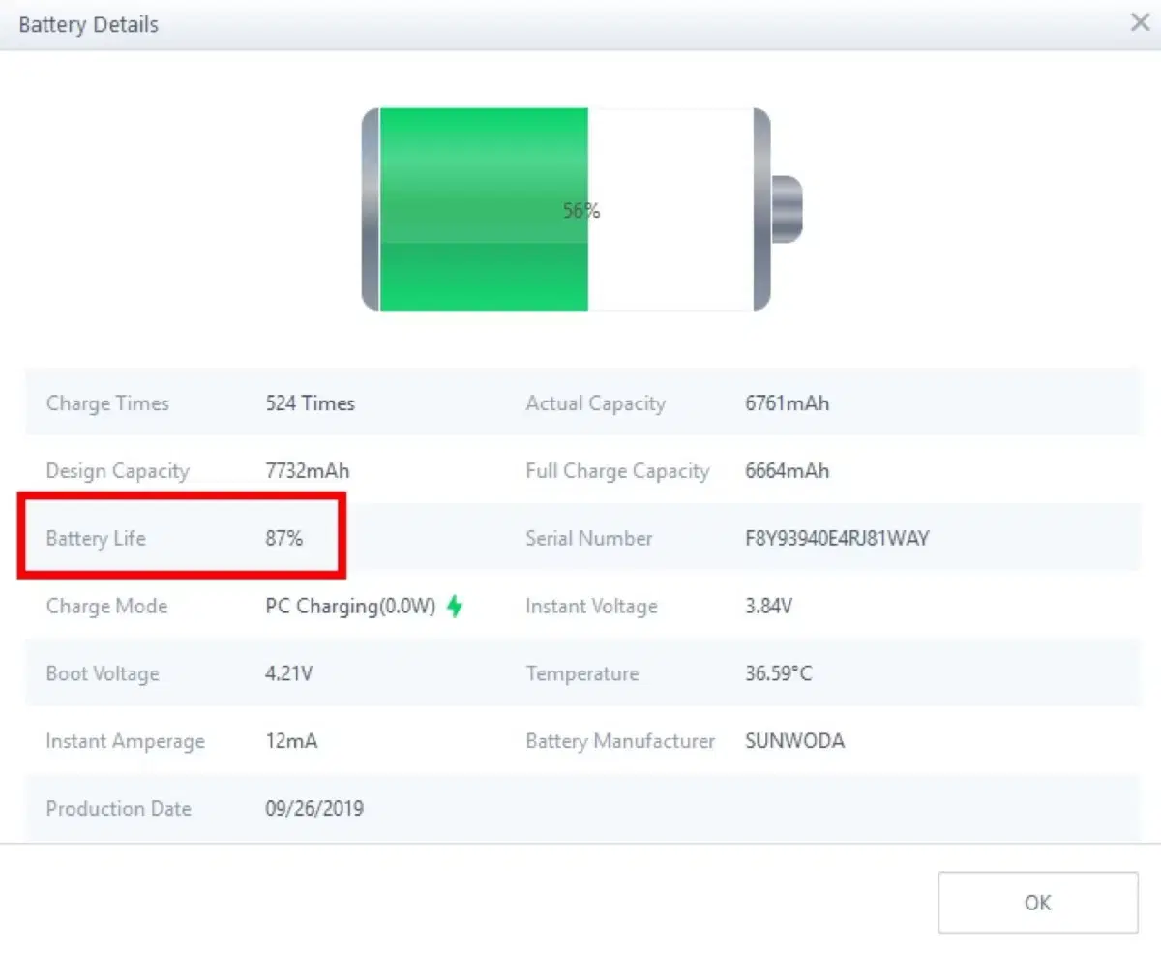The width and height of the screenshot is (1161, 954).
Task: Select the 4.21V value
Action: tap(289, 673)
